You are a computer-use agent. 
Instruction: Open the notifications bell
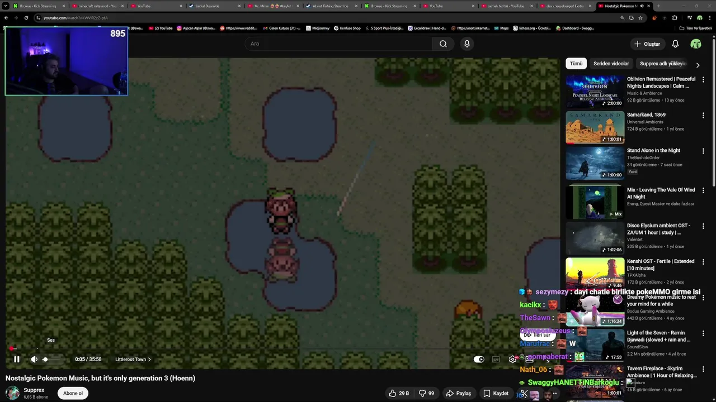click(x=675, y=44)
